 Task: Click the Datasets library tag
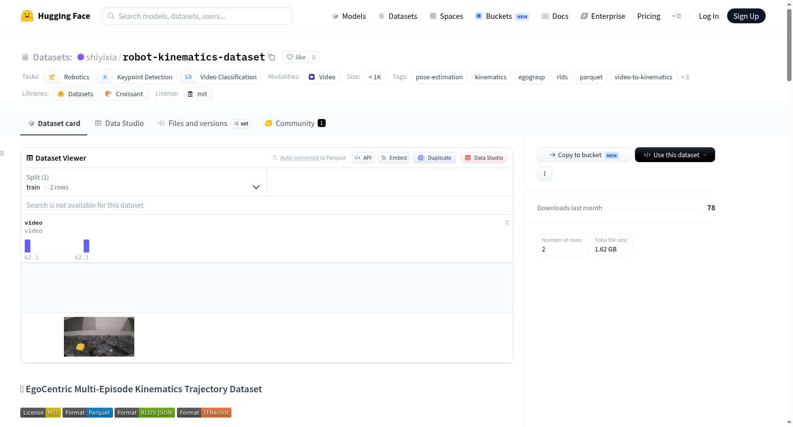[75, 94]
